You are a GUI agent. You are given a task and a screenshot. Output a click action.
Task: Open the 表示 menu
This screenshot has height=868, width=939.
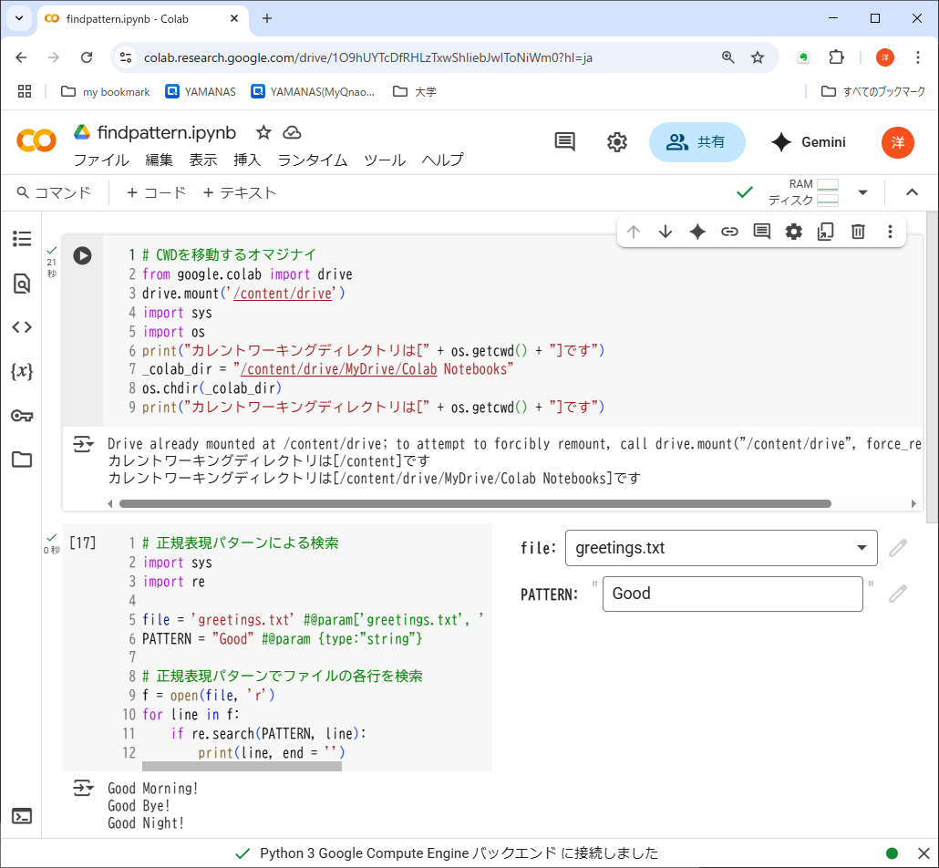(x=203, y=160)
